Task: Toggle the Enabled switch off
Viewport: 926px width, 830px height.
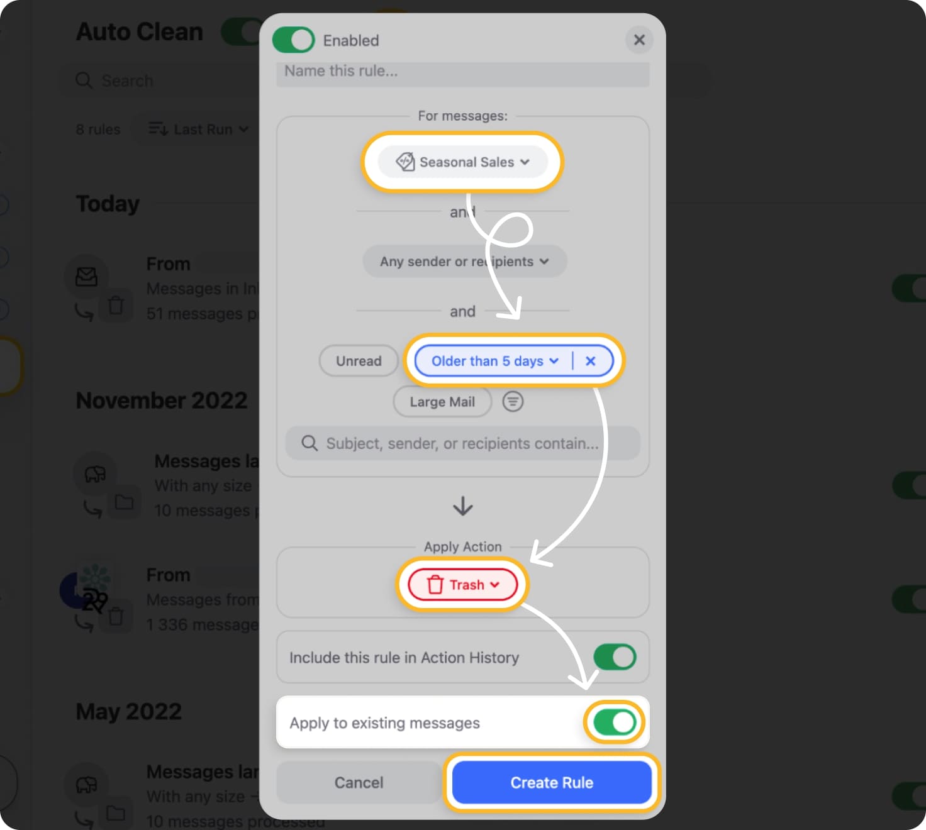Action: [293, 40]
